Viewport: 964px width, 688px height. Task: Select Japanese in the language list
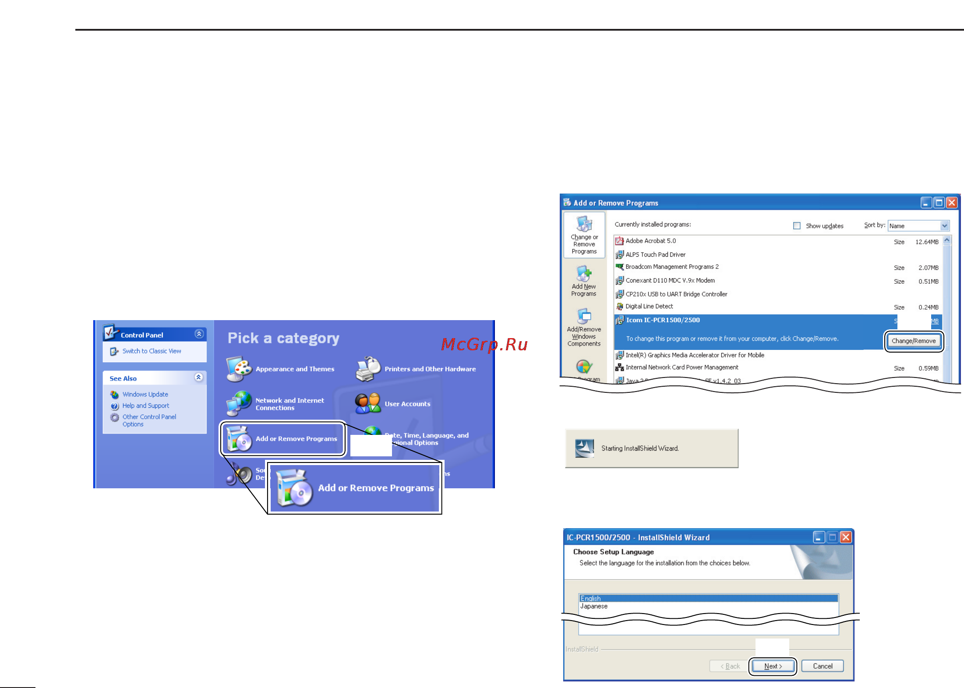pyautogui.click(x=708, y=607)
